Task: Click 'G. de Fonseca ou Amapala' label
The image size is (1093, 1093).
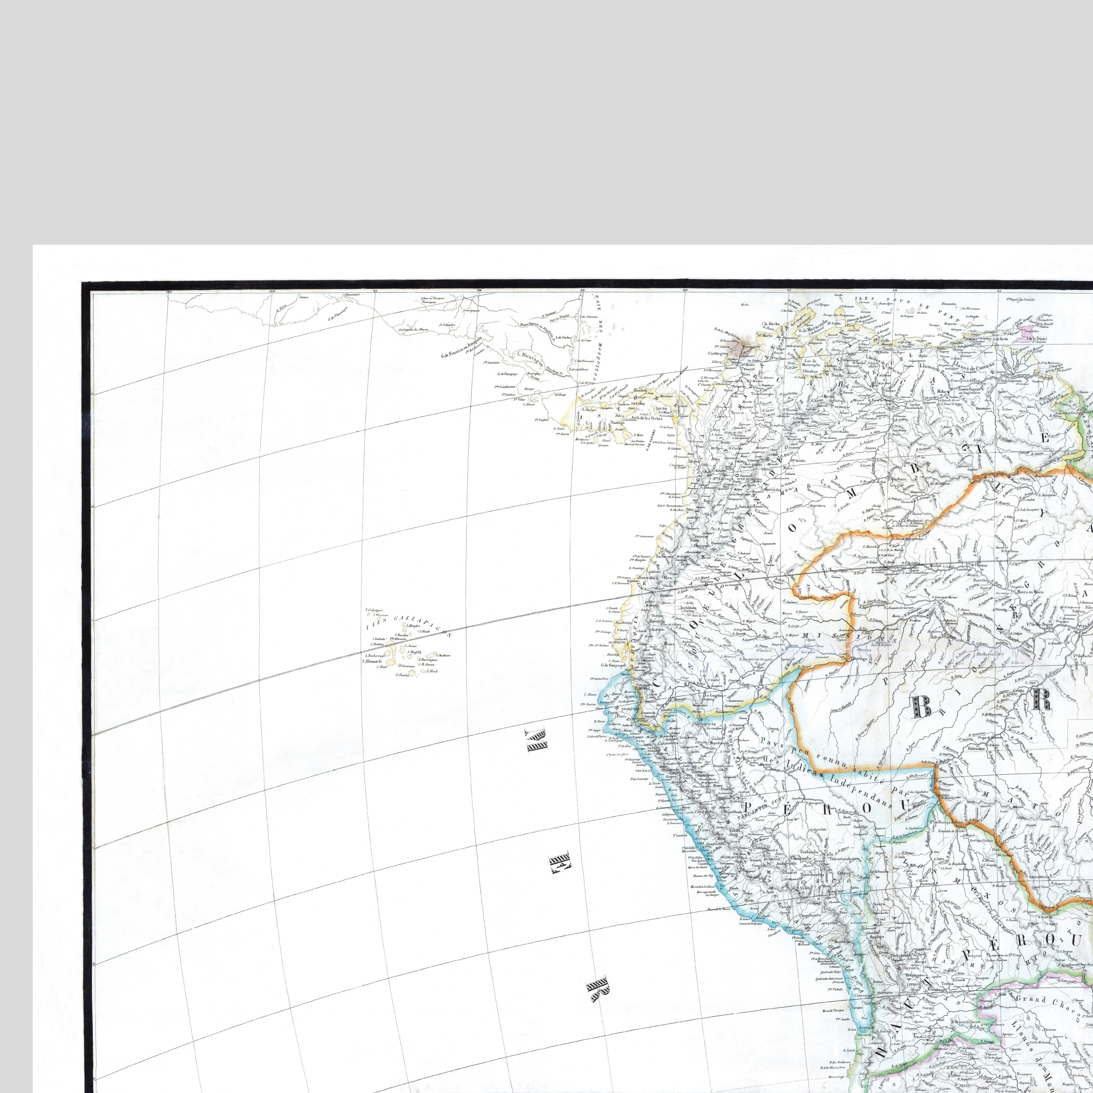Action: (462, 348)
